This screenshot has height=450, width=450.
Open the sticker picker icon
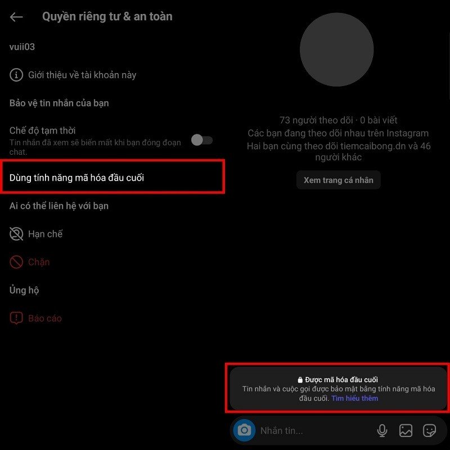point(430,430)
